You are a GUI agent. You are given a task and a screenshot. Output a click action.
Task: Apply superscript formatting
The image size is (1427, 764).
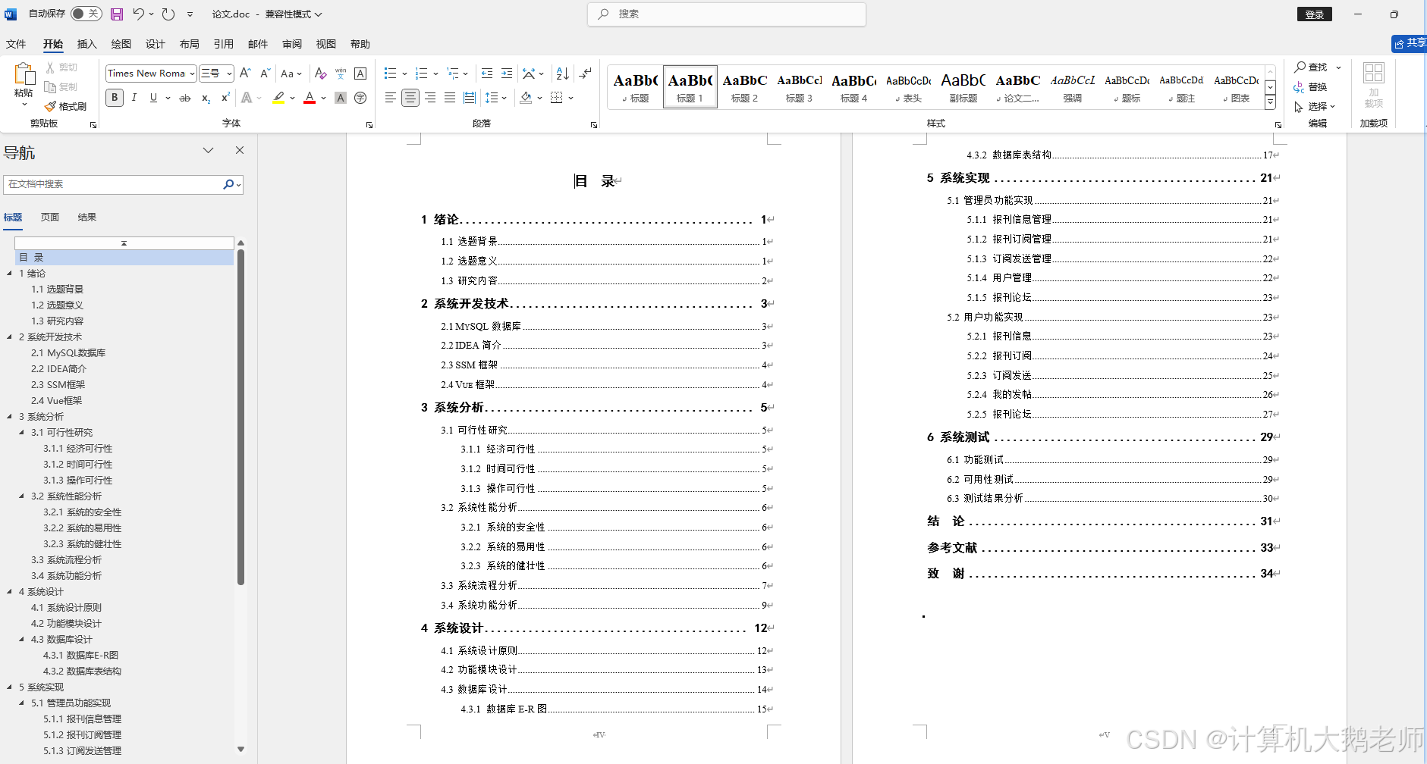225,98
